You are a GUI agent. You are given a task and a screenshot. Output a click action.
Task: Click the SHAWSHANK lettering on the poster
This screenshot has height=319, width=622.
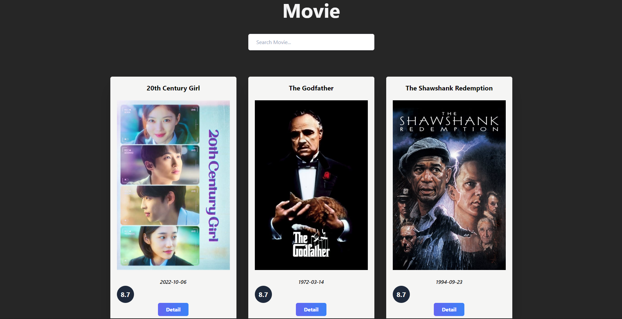tap(449, 121)
